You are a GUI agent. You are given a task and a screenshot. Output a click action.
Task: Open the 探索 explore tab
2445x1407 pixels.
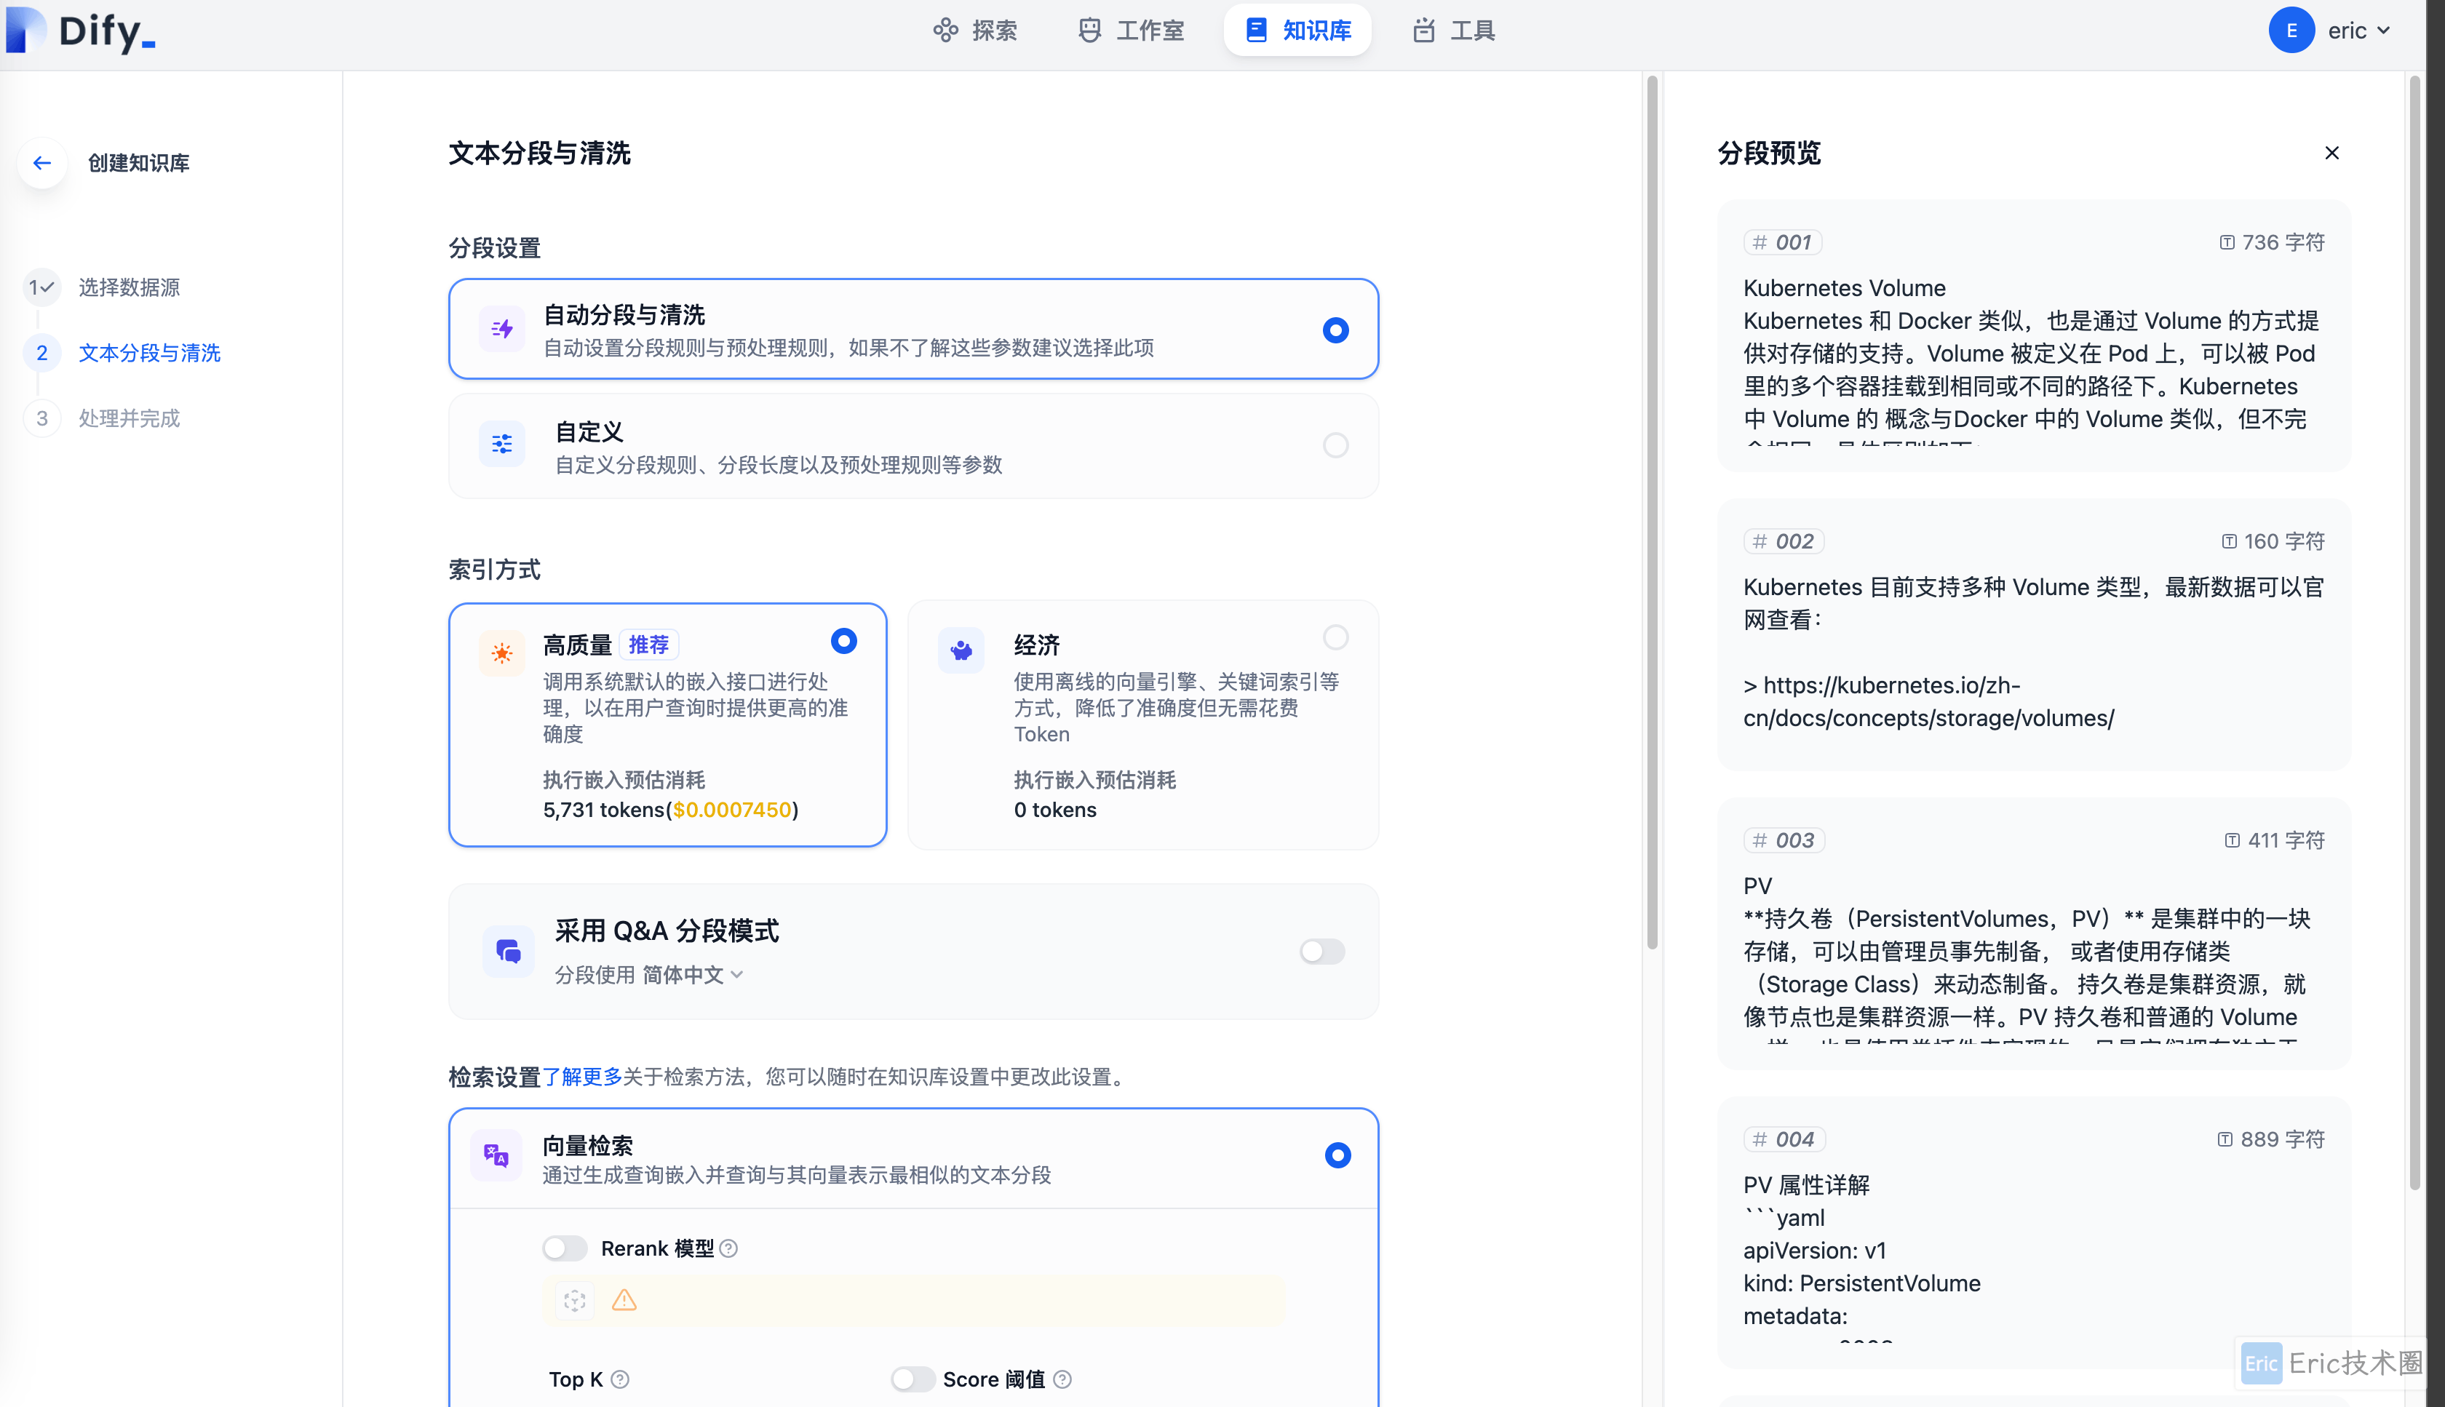coord(974,31)
